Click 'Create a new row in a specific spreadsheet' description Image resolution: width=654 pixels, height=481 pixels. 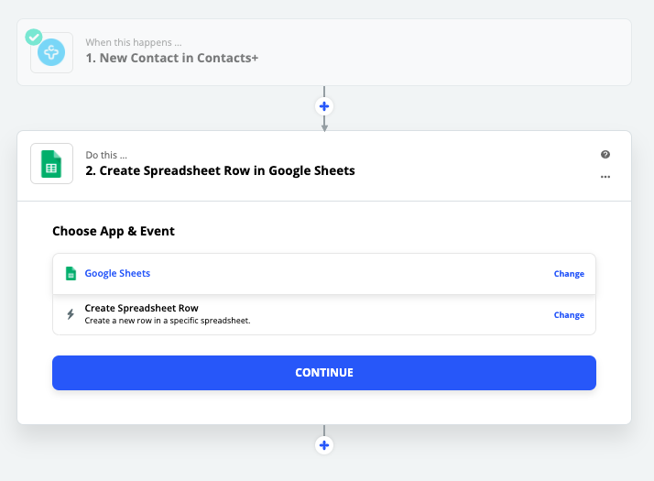pyautogui.click(x=168, y=321)
